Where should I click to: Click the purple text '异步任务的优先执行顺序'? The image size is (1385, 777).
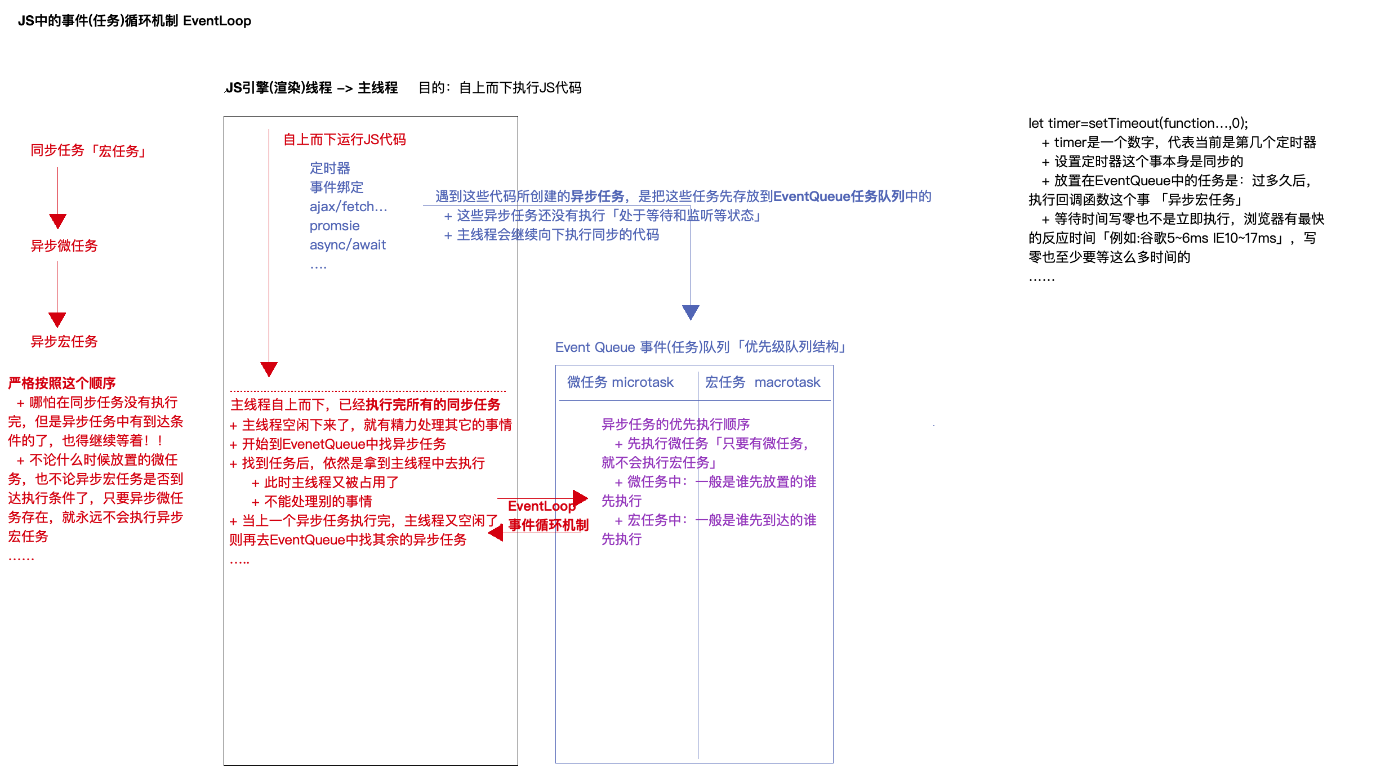(676, 424)
